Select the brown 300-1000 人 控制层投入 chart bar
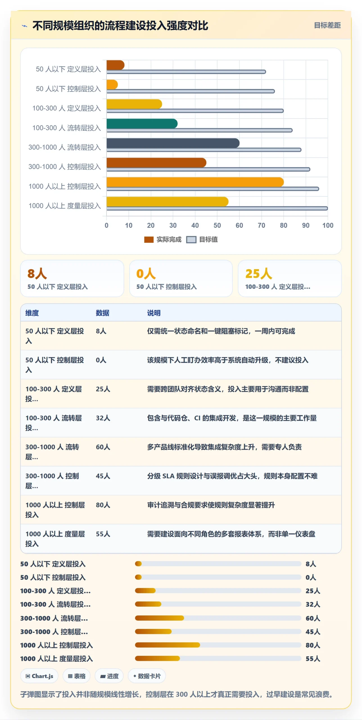Screen dimensions: 362x720 [x=156, y=162]
